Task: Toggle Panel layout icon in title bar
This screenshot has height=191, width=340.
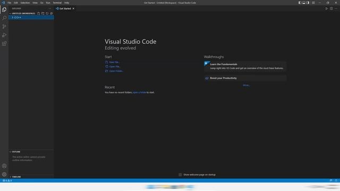Action: pos(304,3)
